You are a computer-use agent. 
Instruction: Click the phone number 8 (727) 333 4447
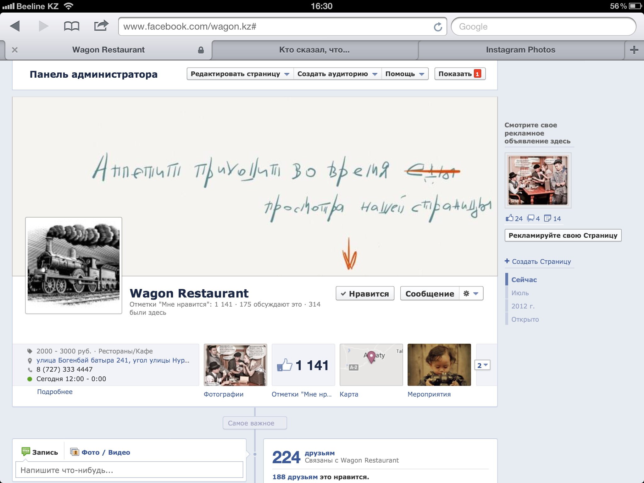[64, 369]
